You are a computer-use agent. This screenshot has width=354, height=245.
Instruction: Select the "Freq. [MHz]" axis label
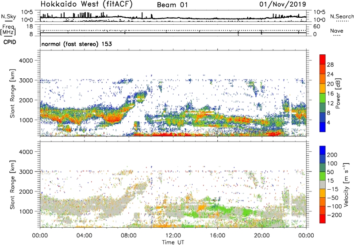coord(8,30)
